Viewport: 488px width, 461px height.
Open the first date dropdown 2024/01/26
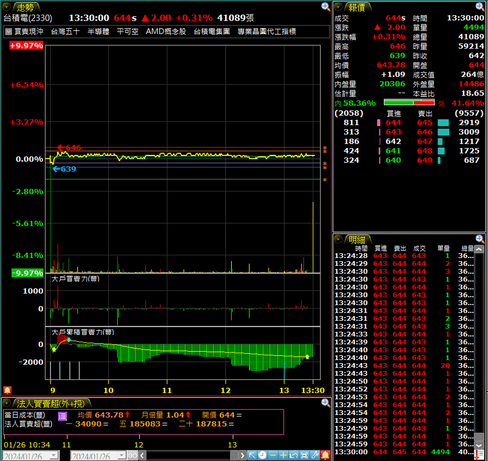54,456
